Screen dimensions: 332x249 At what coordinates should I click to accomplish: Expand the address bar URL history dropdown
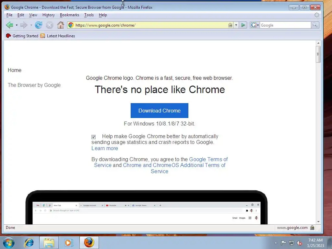coord(236,25)
